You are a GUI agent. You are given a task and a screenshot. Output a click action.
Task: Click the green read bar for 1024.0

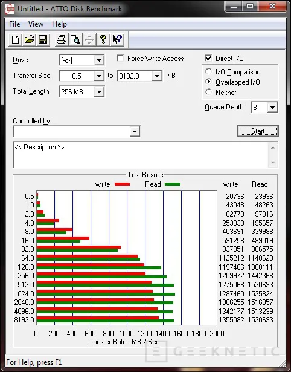point(106,295)
